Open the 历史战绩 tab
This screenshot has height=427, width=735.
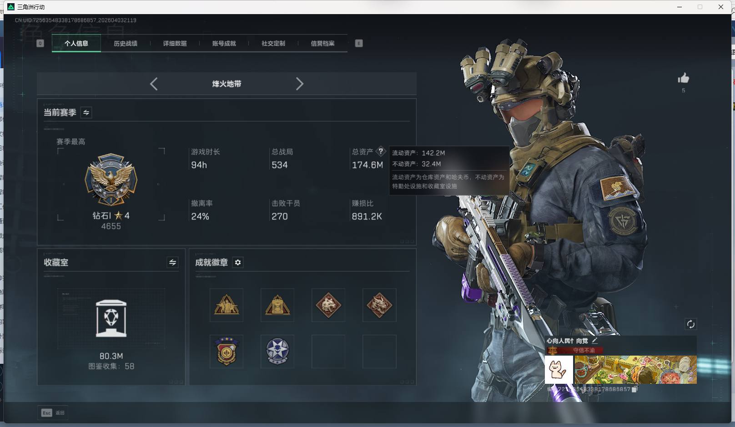click(126, 44)
